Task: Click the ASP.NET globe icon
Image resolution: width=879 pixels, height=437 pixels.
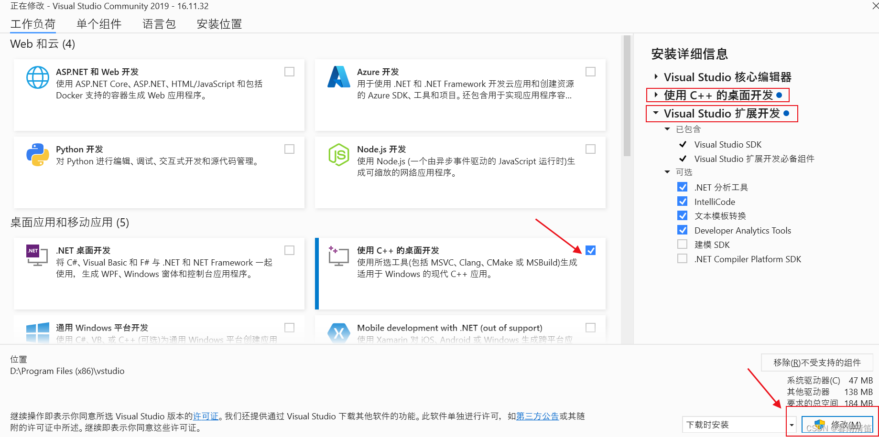Action: pos(38,77)
